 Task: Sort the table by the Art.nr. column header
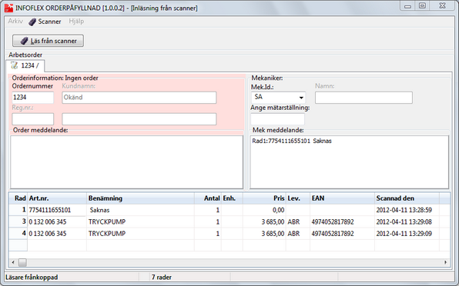click(x=57, y=198)
